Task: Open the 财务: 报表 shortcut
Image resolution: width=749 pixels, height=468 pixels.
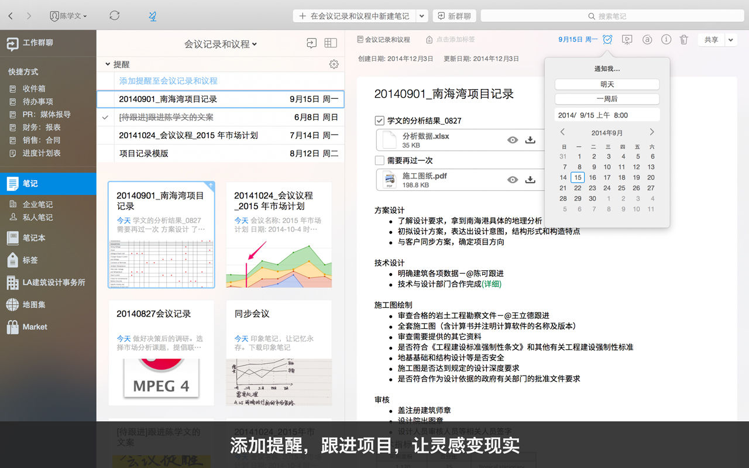Action: click(x=42, y=127)
